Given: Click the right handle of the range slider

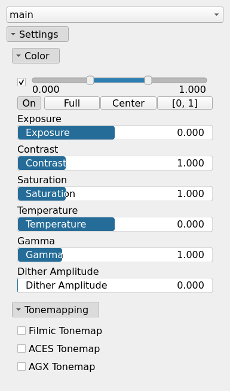Looking at the screenshot, I should click(x=148, y=80).
